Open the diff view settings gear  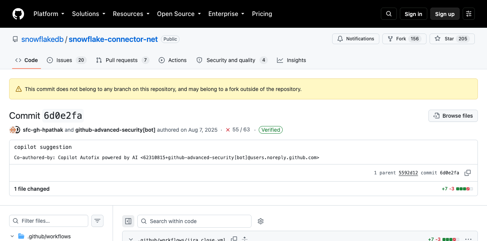coord(261,221)
